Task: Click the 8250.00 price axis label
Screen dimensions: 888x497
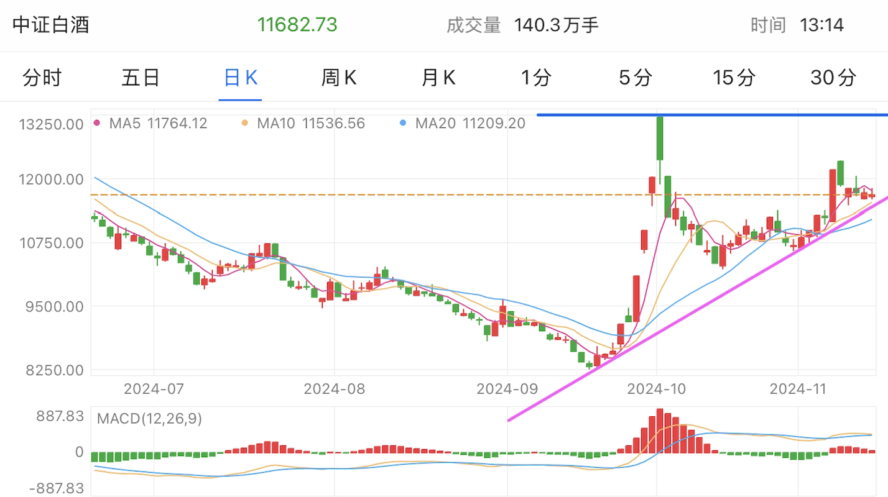Action: pos(55,370)
